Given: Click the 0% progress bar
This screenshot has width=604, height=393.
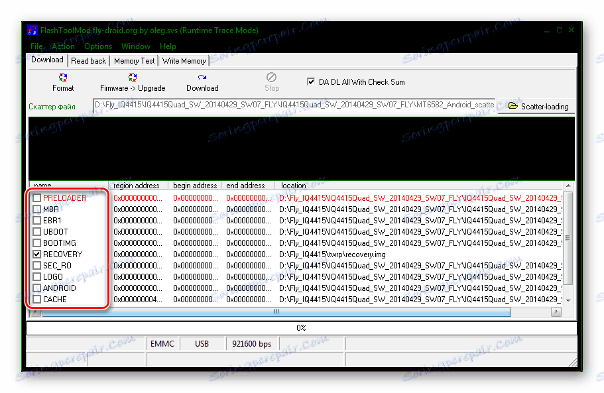Looking at the screenshot, I should 301,328.
